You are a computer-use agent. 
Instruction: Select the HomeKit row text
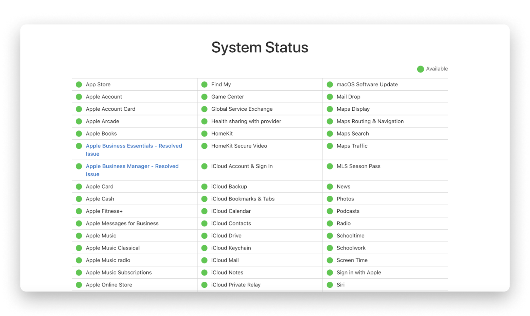point(222,134)
